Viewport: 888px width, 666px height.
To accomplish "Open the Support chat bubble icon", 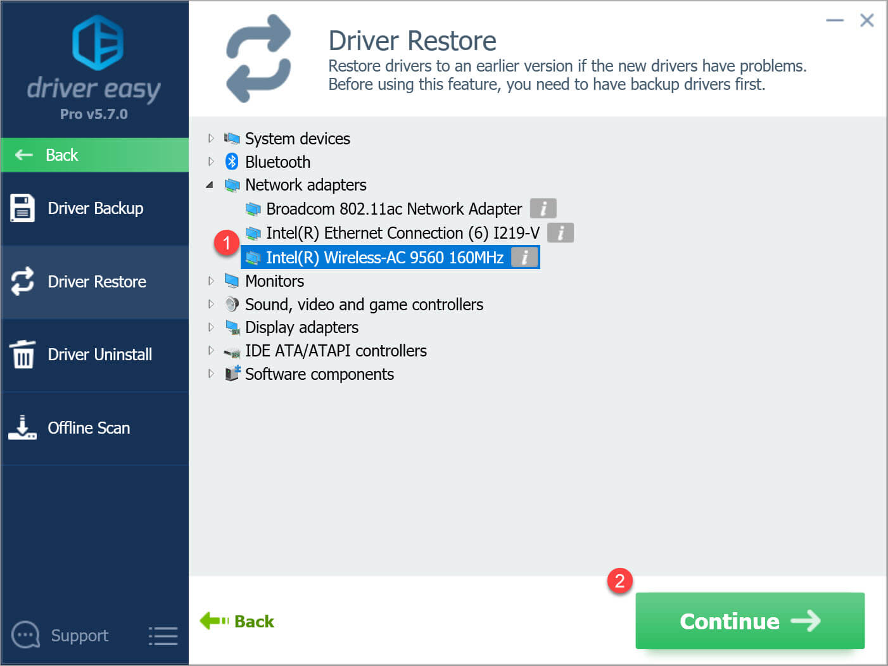I will tap(26, 635).
